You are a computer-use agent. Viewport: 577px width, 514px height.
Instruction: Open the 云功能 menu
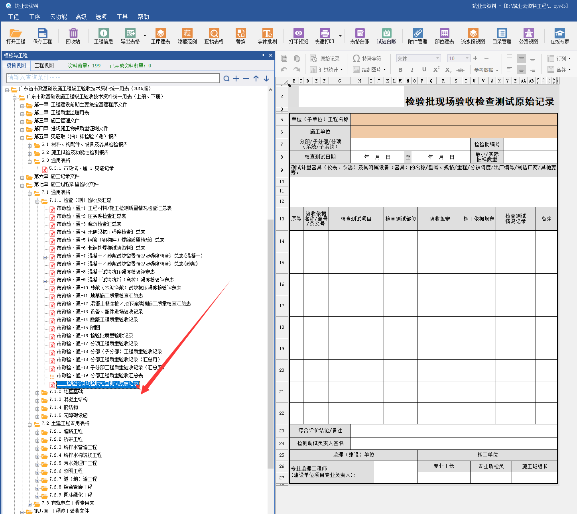[x=58, y=17]
